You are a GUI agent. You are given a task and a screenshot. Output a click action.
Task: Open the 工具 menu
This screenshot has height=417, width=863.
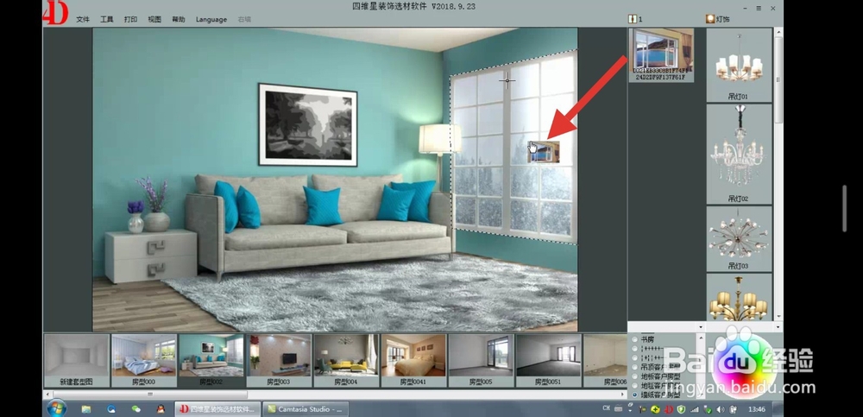pyautogui.click(x=107, y=19)
